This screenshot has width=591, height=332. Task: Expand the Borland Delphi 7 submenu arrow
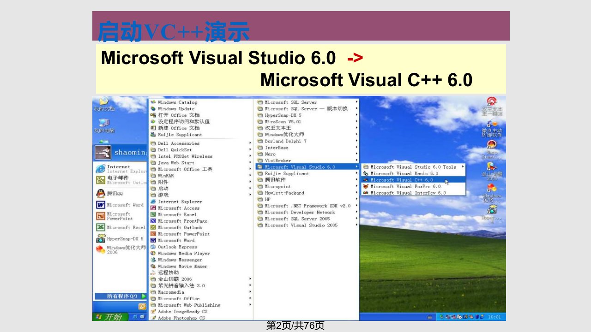(x=357, y=141)
